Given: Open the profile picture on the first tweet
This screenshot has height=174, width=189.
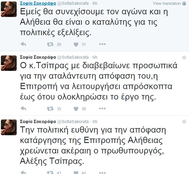Looking at the screenshot, I should [x=9, y=10].
